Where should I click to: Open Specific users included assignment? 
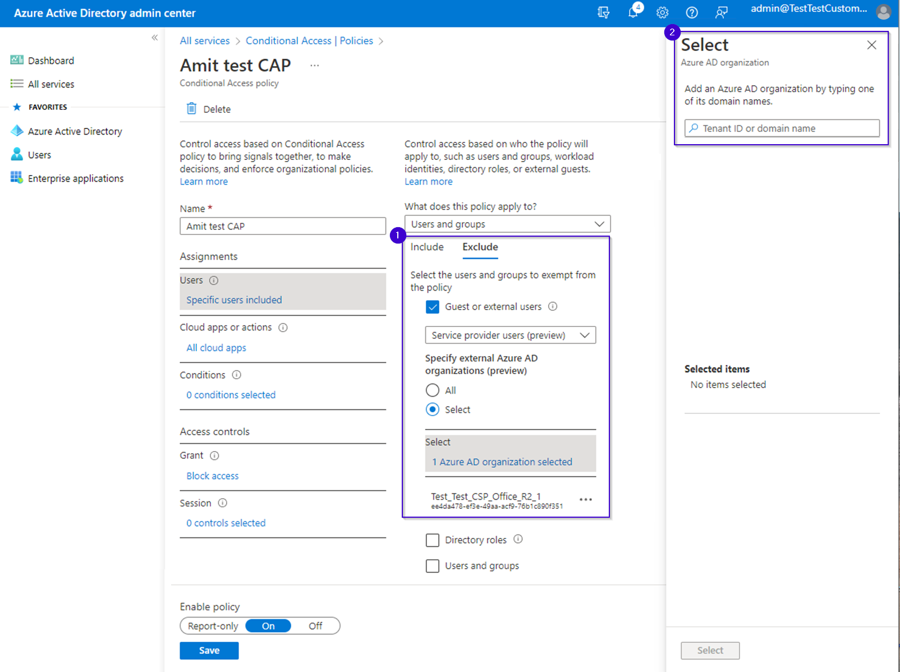coord(235,300)
